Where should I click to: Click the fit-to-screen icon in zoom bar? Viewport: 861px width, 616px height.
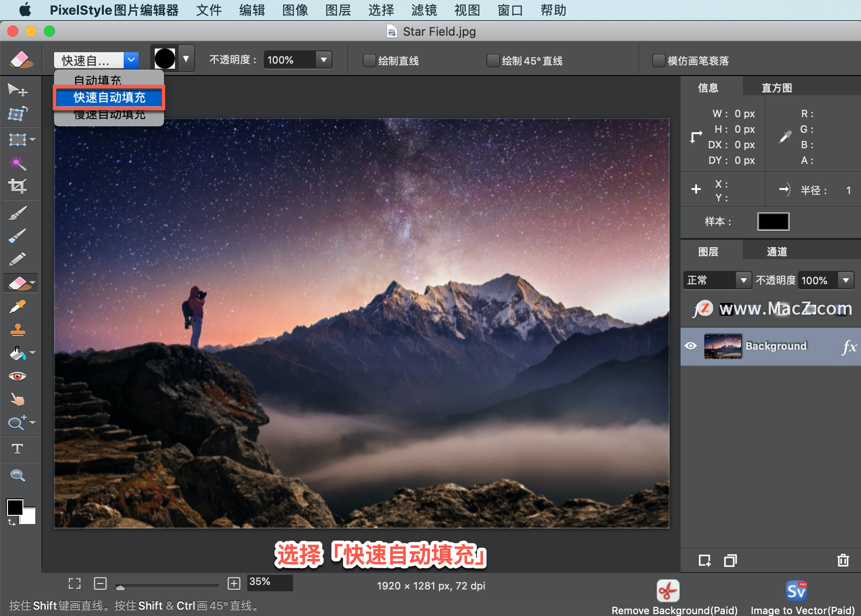[x=75, y=583]
